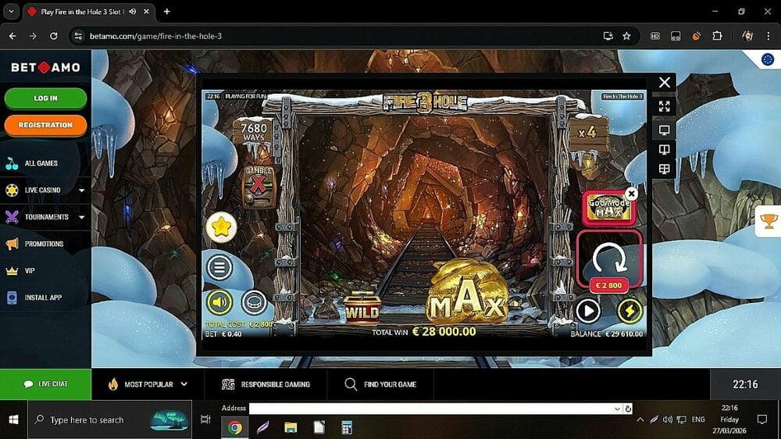Mute the game sound with speaker button
The image size is (781, 439).
219,302
